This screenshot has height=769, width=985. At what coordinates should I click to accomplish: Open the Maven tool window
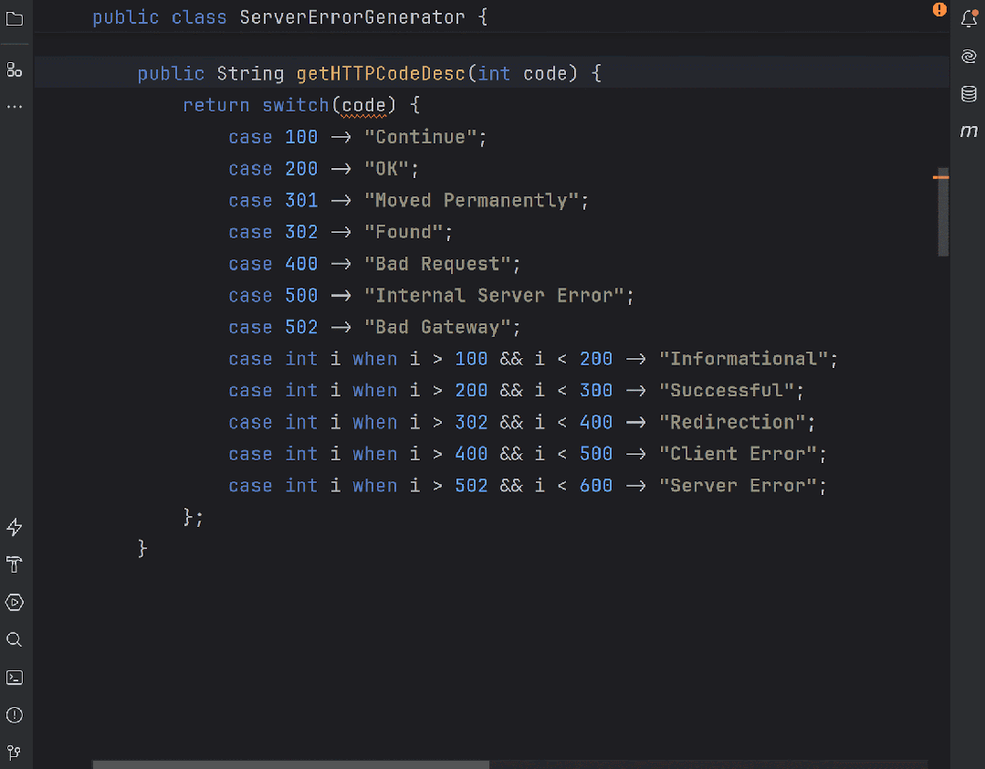point(969,132)
